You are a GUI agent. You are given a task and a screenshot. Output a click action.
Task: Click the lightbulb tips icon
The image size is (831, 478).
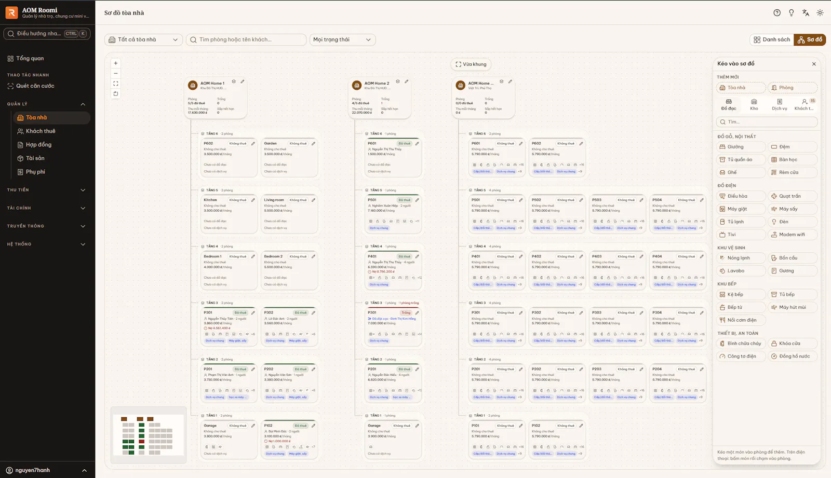[792, 13]
